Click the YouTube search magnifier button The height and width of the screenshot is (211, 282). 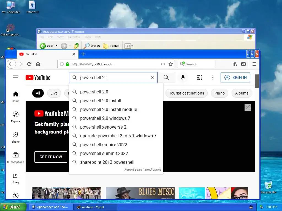point(166,77)
